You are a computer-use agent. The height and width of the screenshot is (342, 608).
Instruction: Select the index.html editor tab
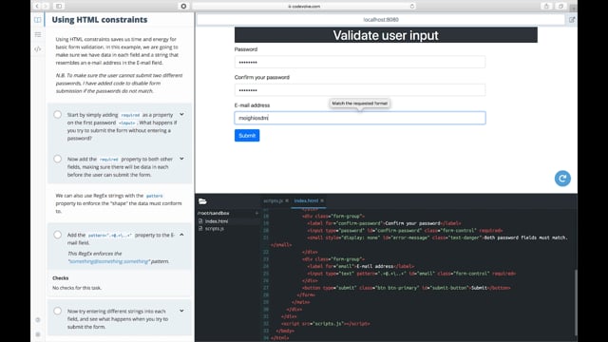click(x=306, y=200)
